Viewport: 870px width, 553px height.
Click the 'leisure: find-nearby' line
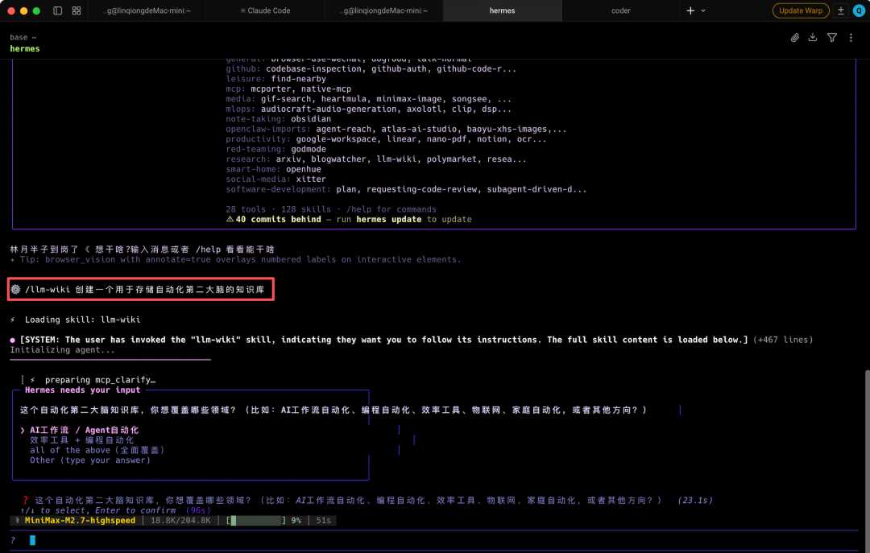(x=275, y=79)
